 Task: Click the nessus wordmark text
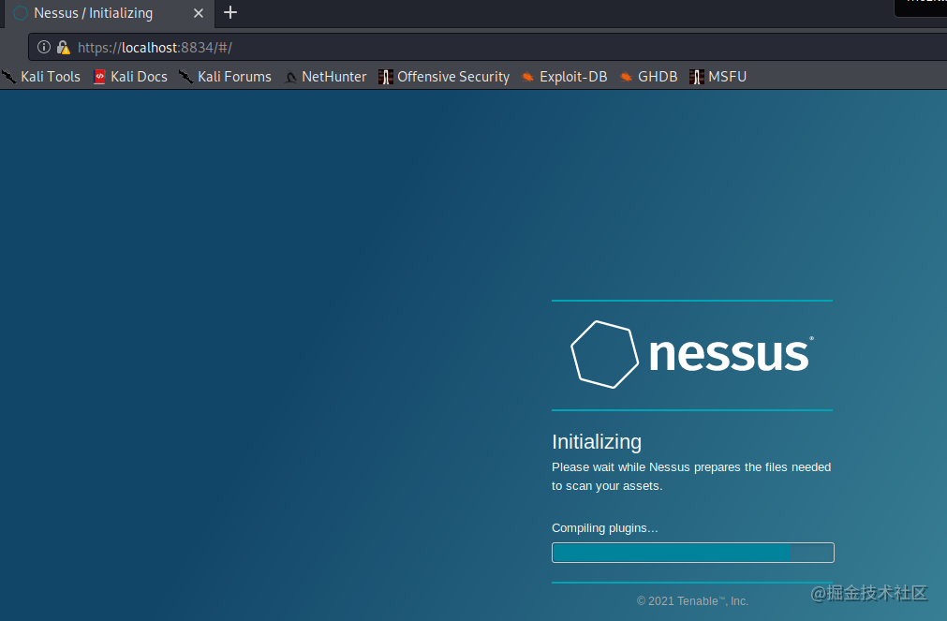pos(731,354)
